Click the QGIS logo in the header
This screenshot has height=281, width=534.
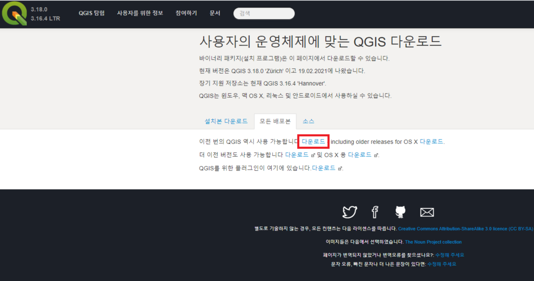click(x=15, y=14)
